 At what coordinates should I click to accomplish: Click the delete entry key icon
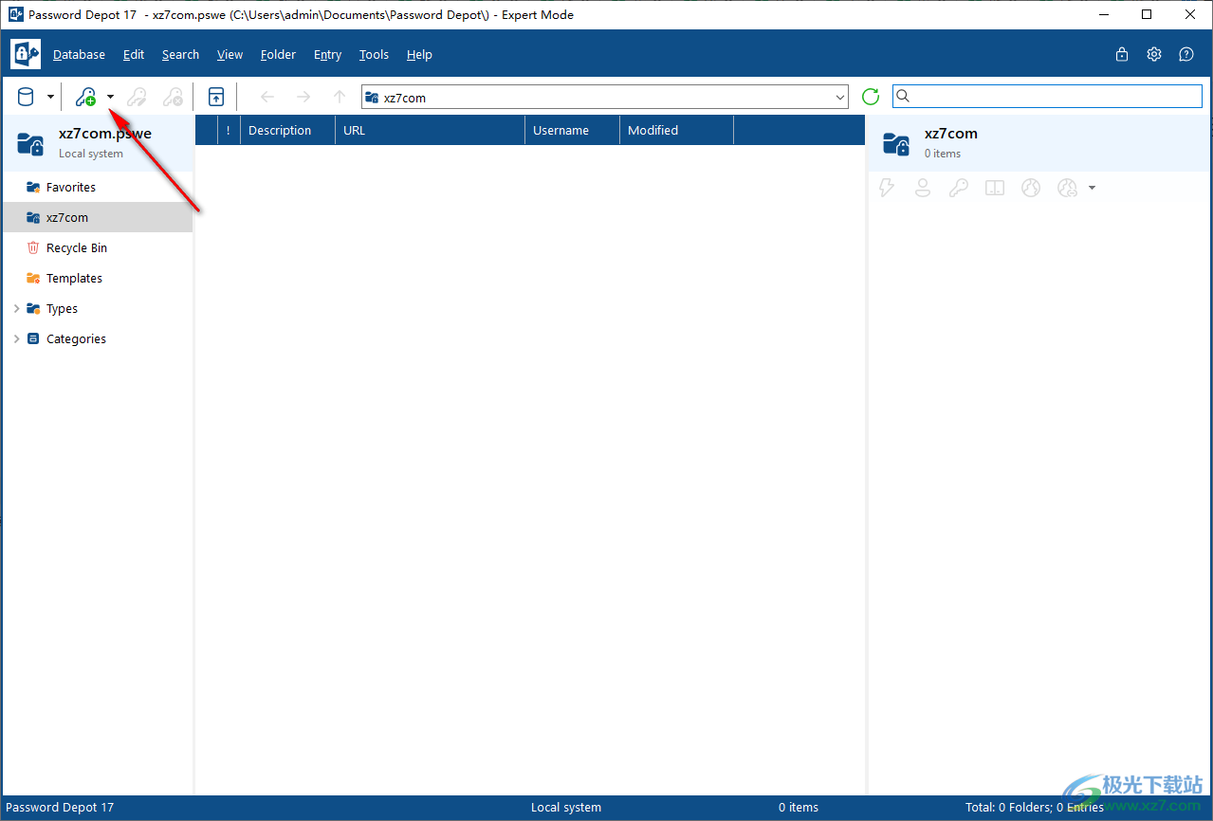(x=173, y=97)
